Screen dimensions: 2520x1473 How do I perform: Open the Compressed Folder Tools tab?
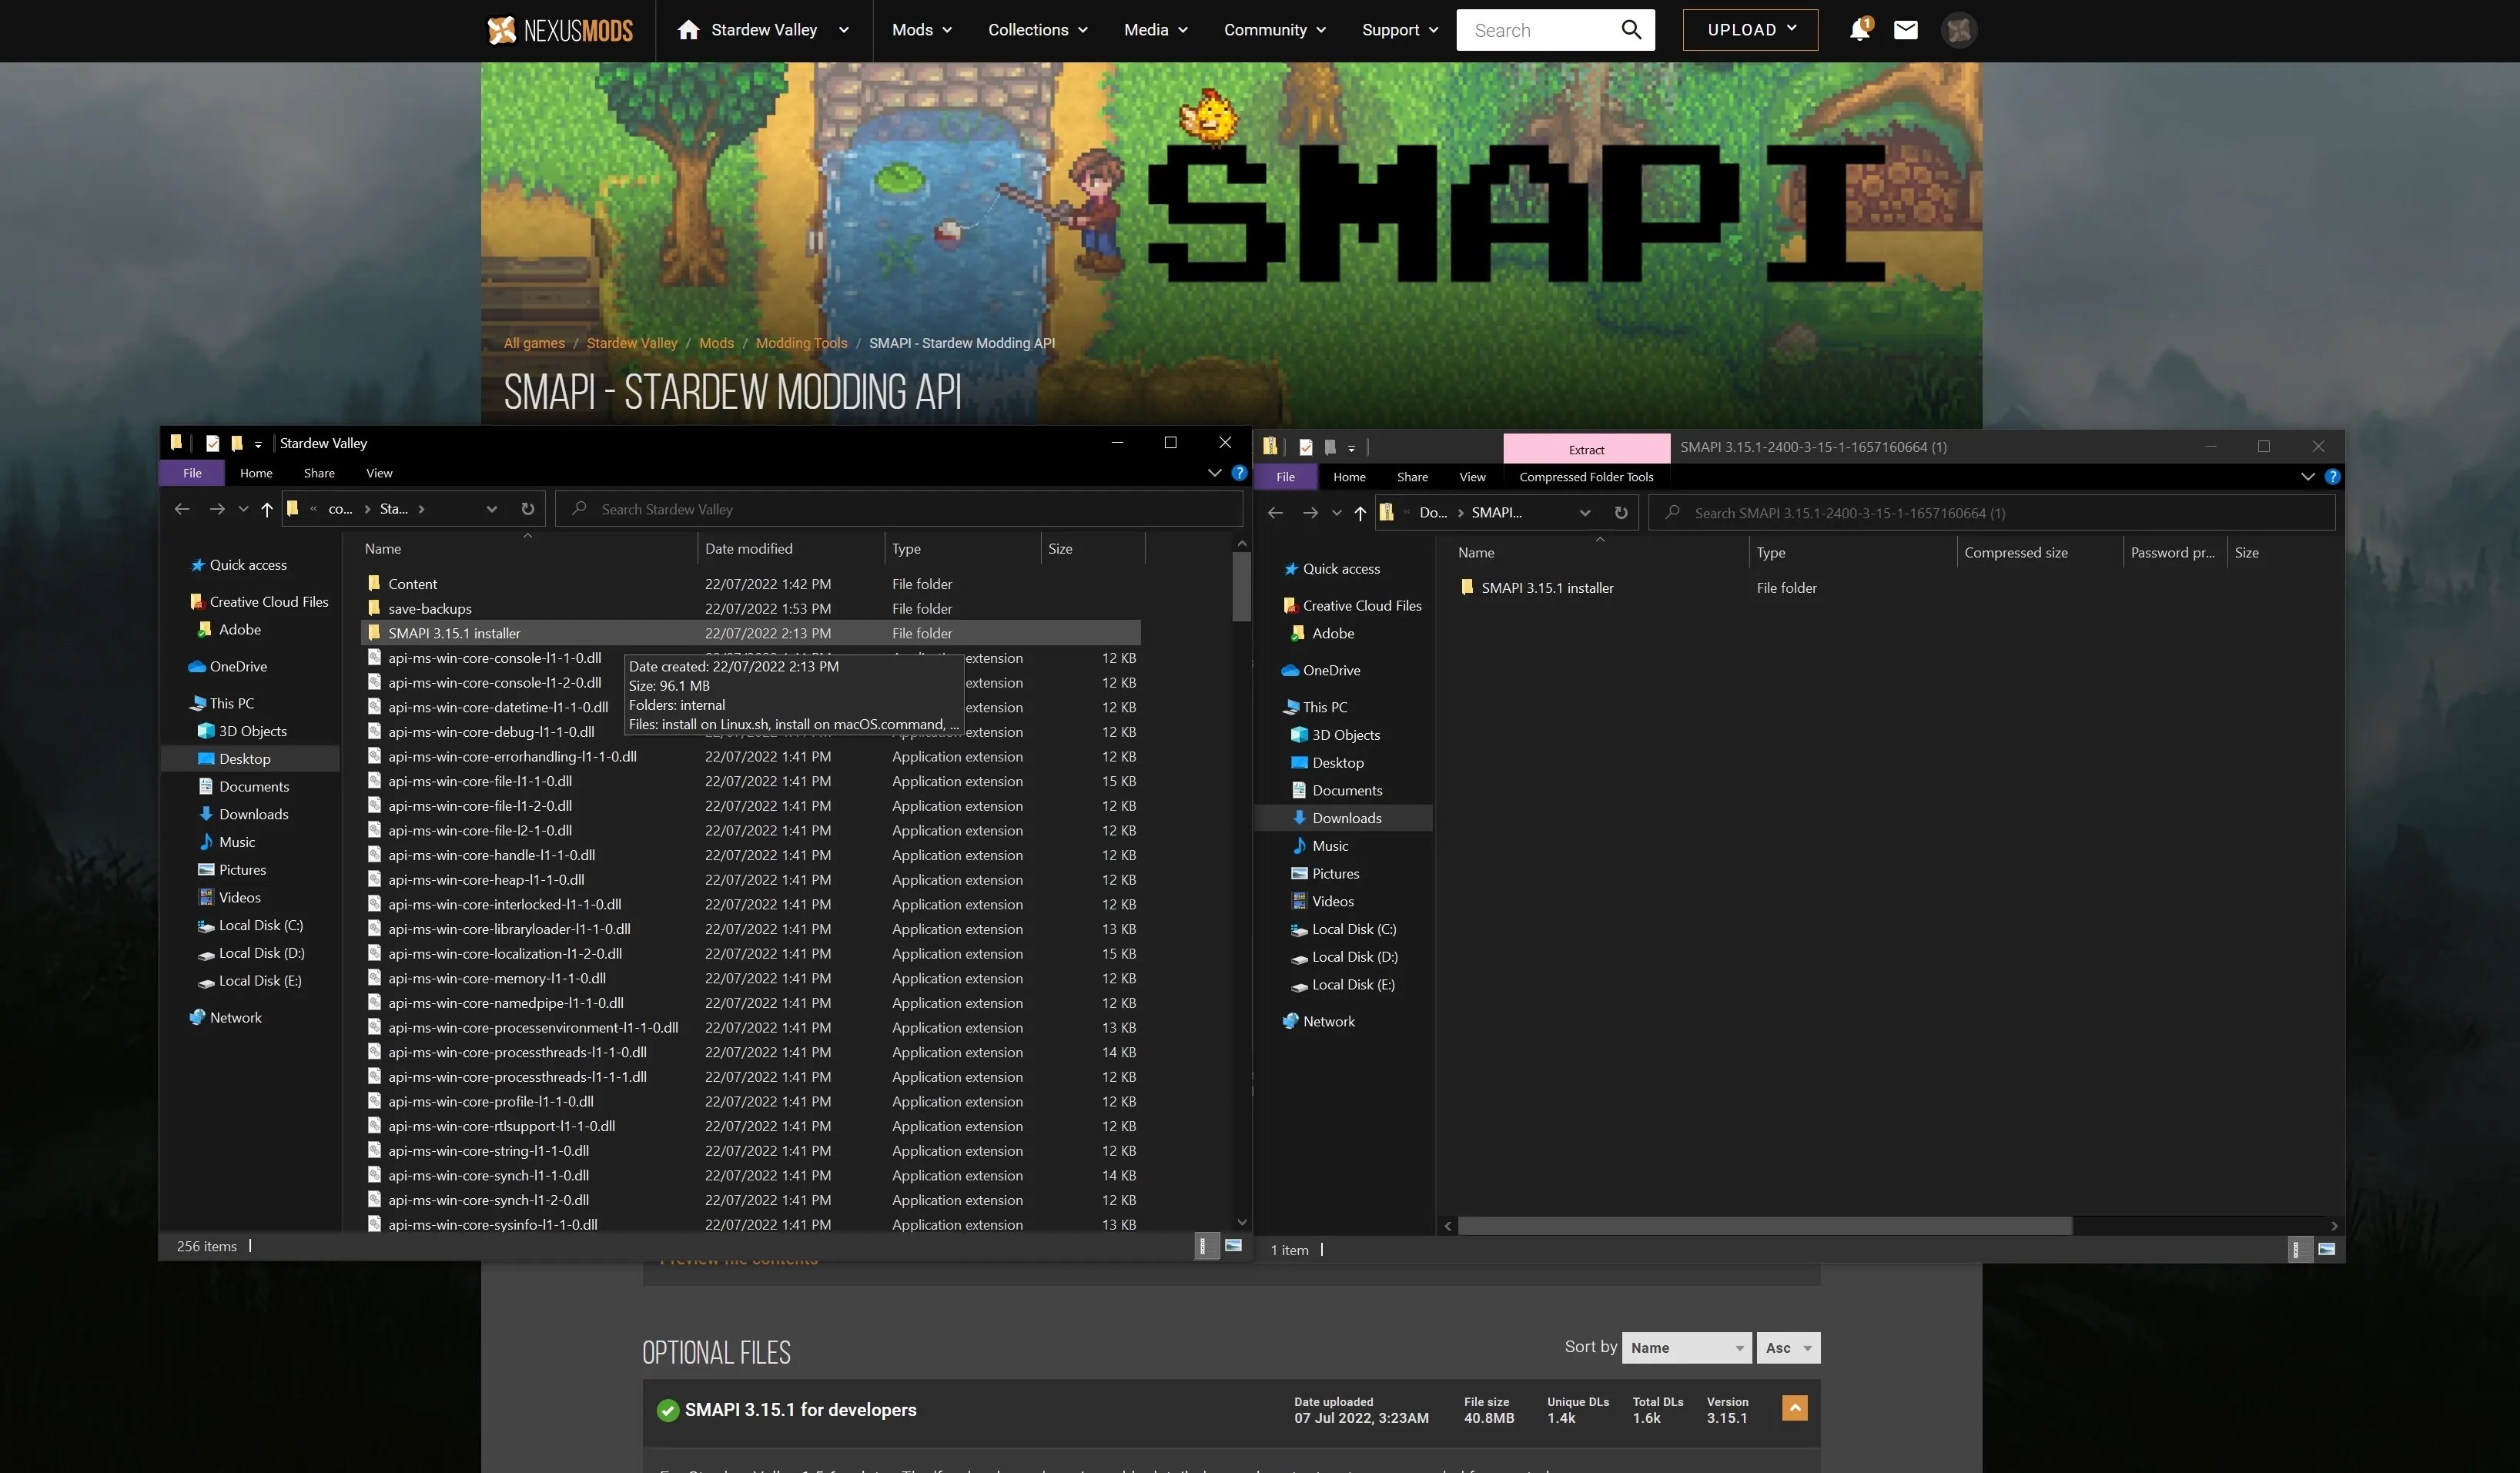pos(1586,477)
